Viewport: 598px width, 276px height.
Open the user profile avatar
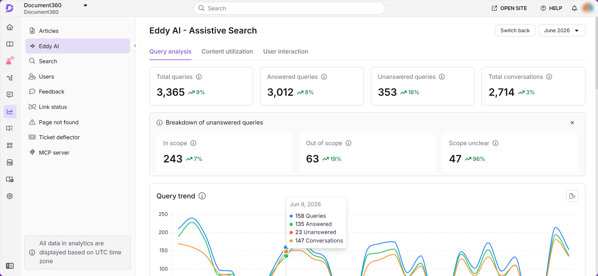point(588,8)
